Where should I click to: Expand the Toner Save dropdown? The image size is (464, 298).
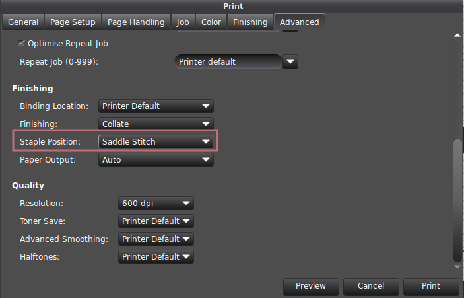(156, 221)
